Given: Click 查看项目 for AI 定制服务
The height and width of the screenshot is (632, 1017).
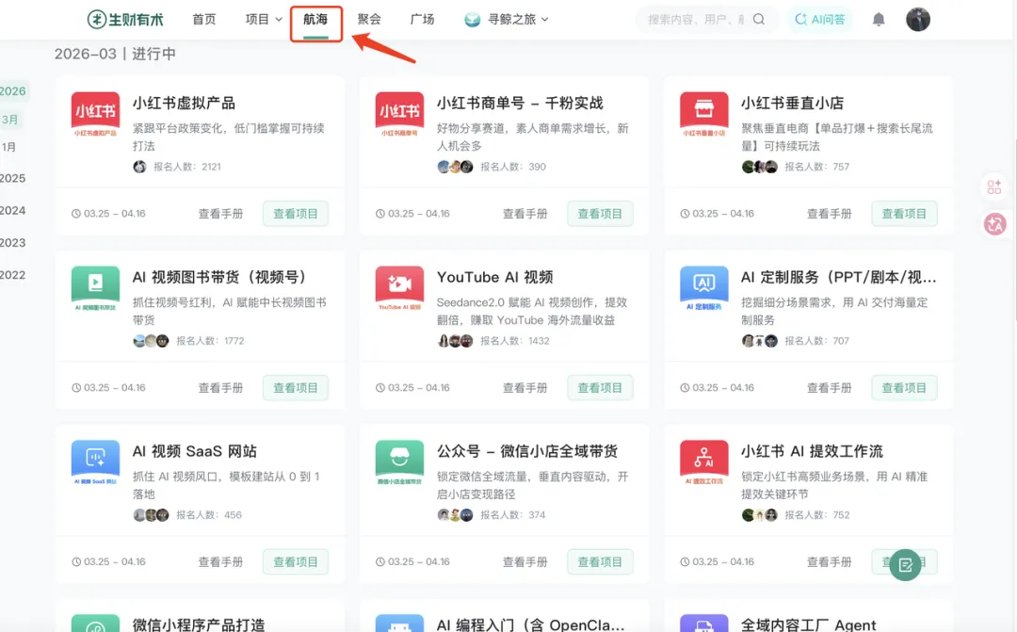Looking at the screenshot, I should tap(904, 387).
